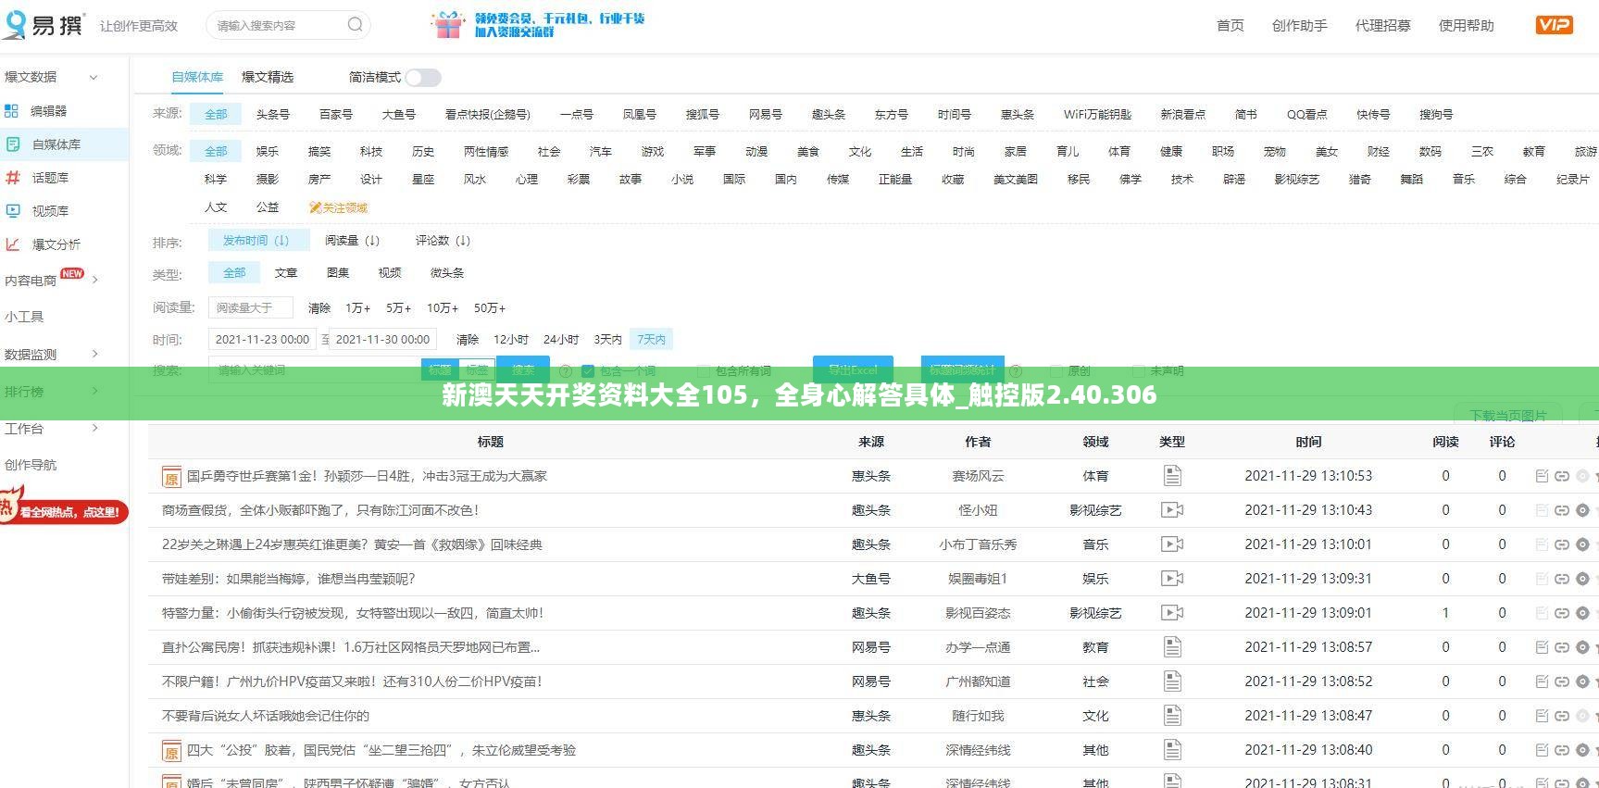The image size is (1599, 788).
Task: Filter source by 百家号
Action: tap(336, 115)
